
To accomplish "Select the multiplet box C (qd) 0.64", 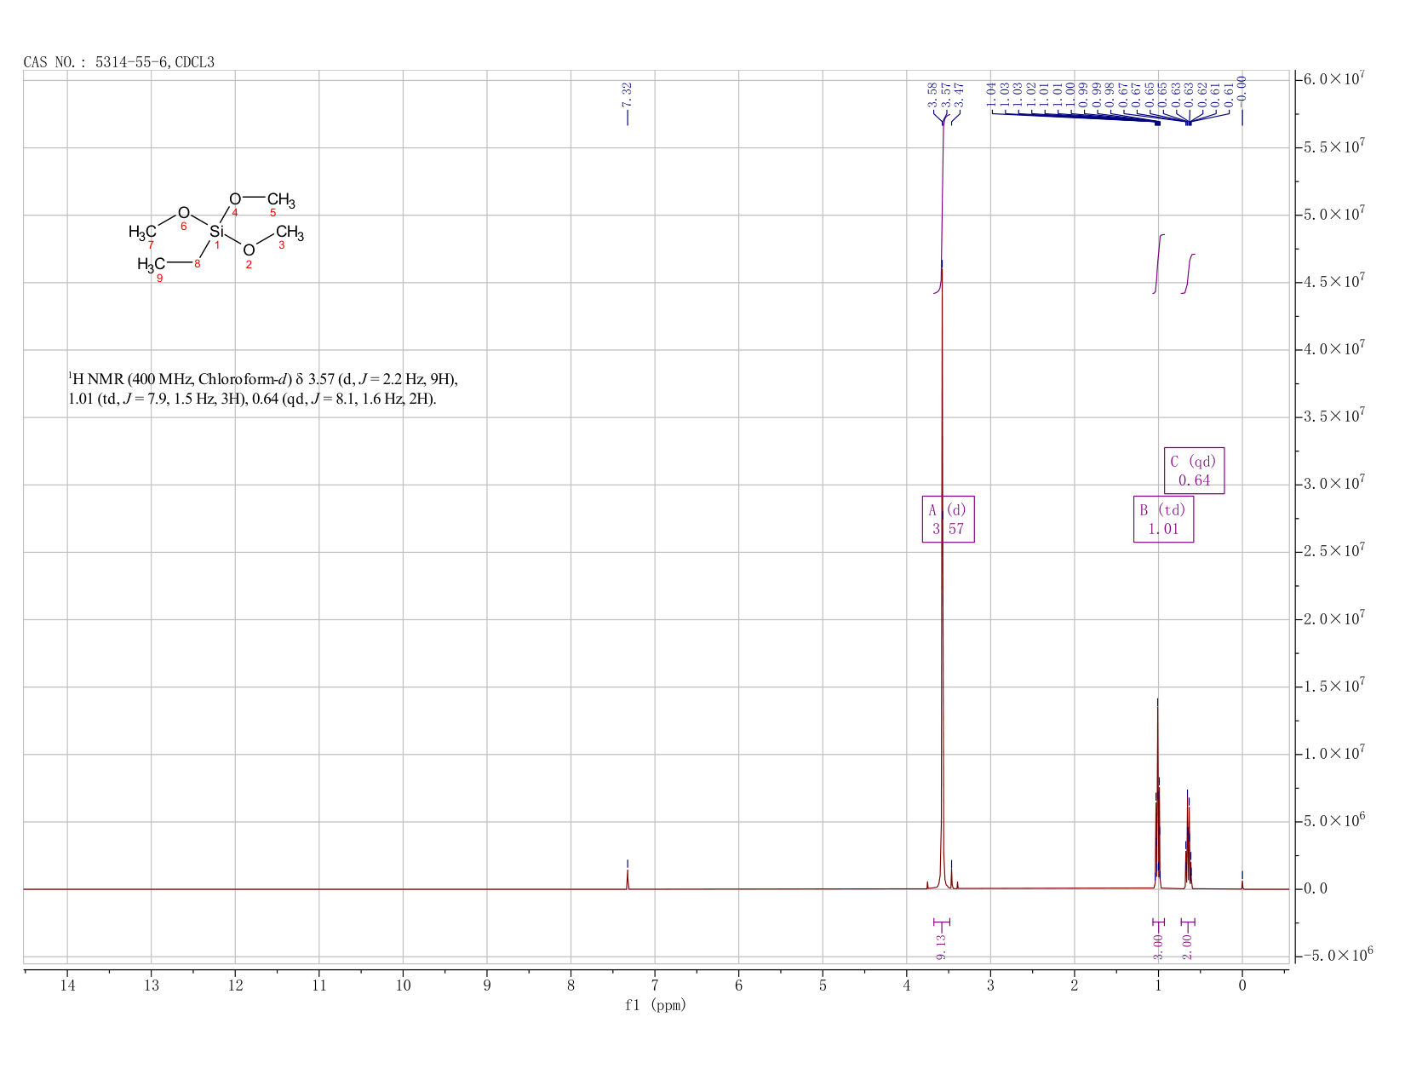I will [1194, 470].
